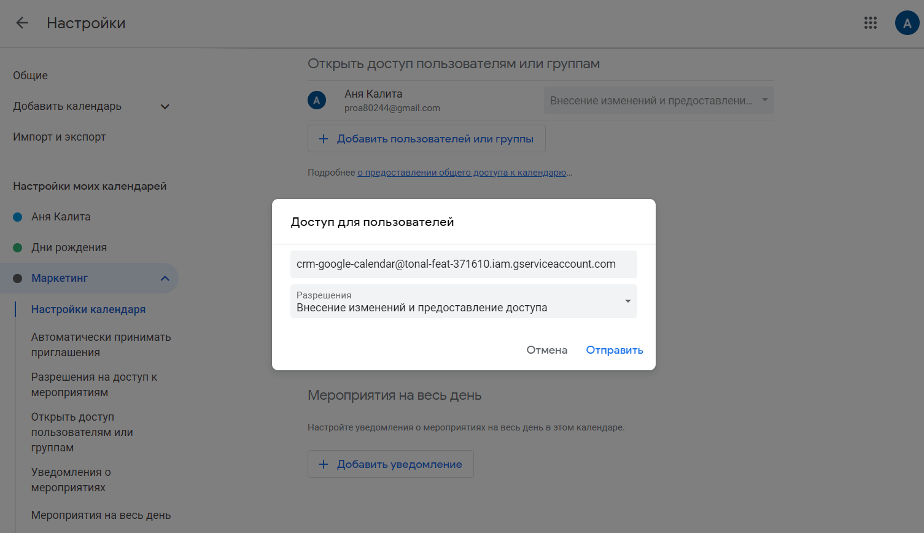
Task: Click the email address field in the dialog
Action: (x=464, y=264)
